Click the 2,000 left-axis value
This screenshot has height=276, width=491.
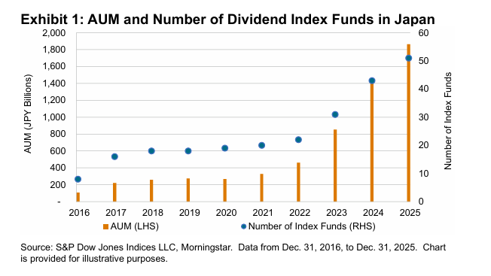click(54, 33)
